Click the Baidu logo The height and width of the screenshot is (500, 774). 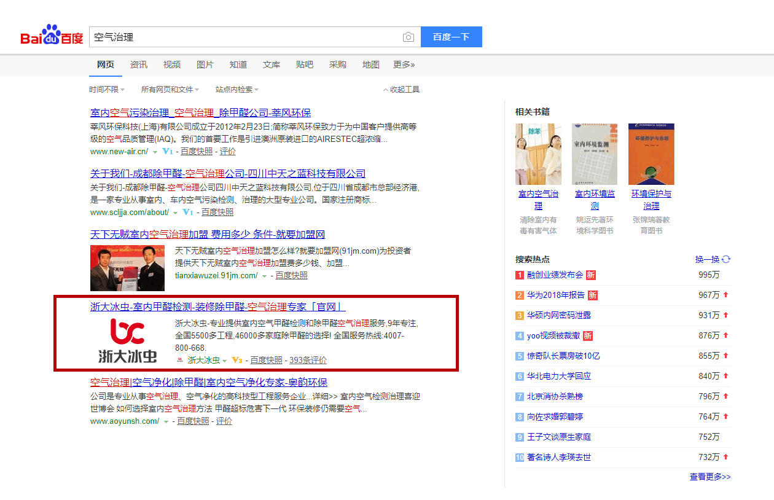coord(52,36)
